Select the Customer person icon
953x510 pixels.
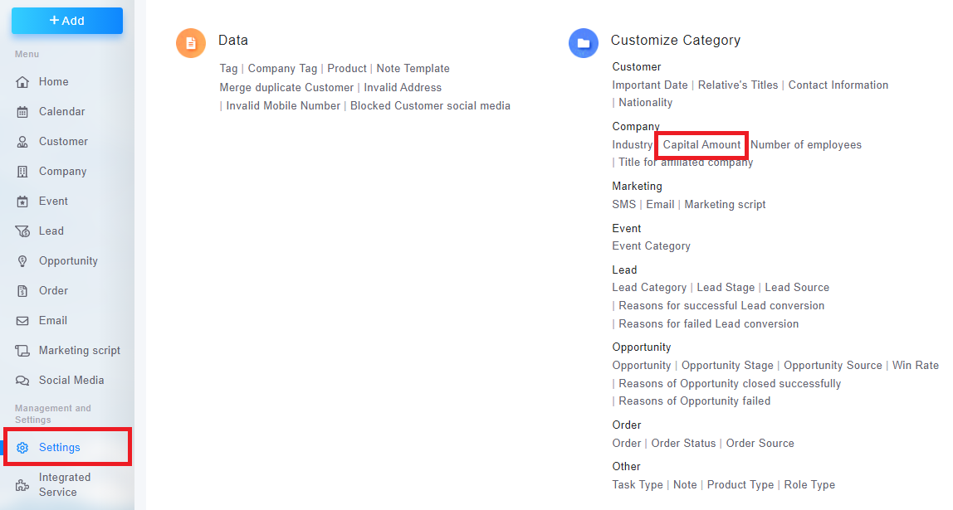(x=22, y=142)
